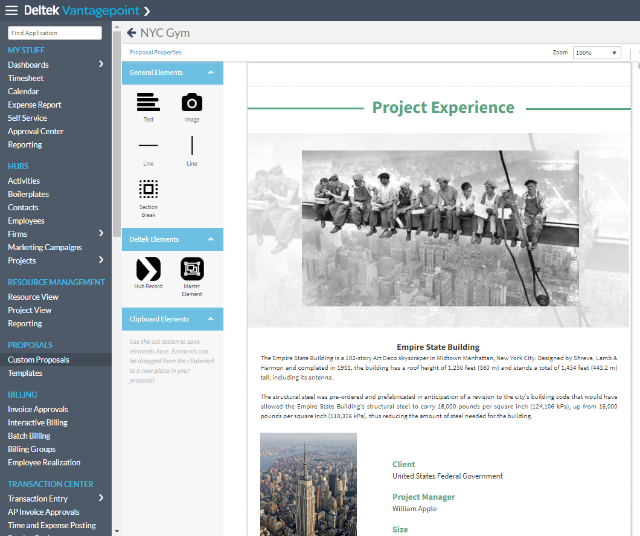Click the Size field label

(x=400, y=529)
